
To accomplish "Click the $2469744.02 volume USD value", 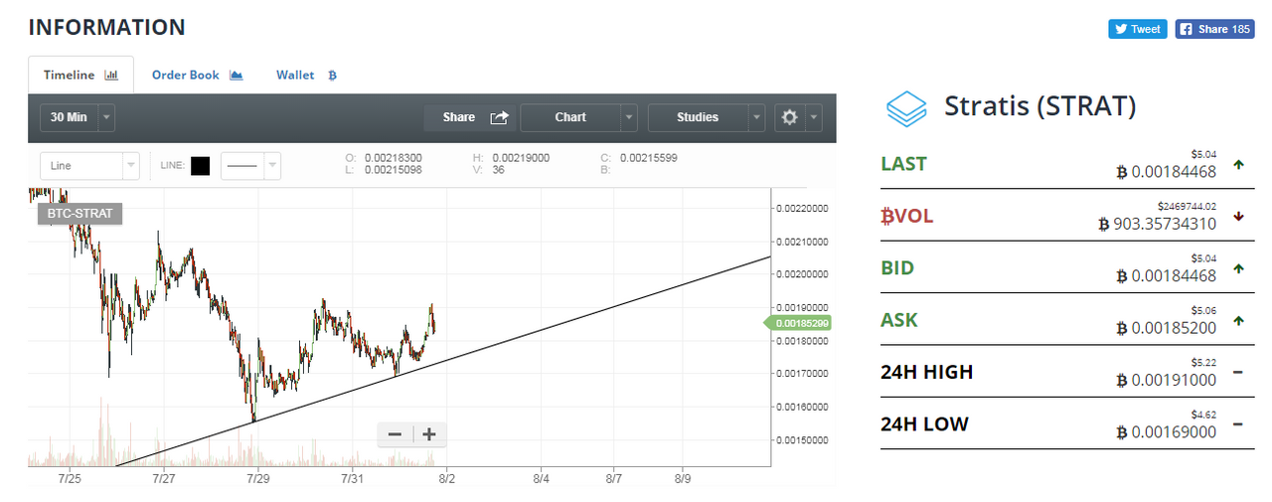I will [x=1187, y=206].
